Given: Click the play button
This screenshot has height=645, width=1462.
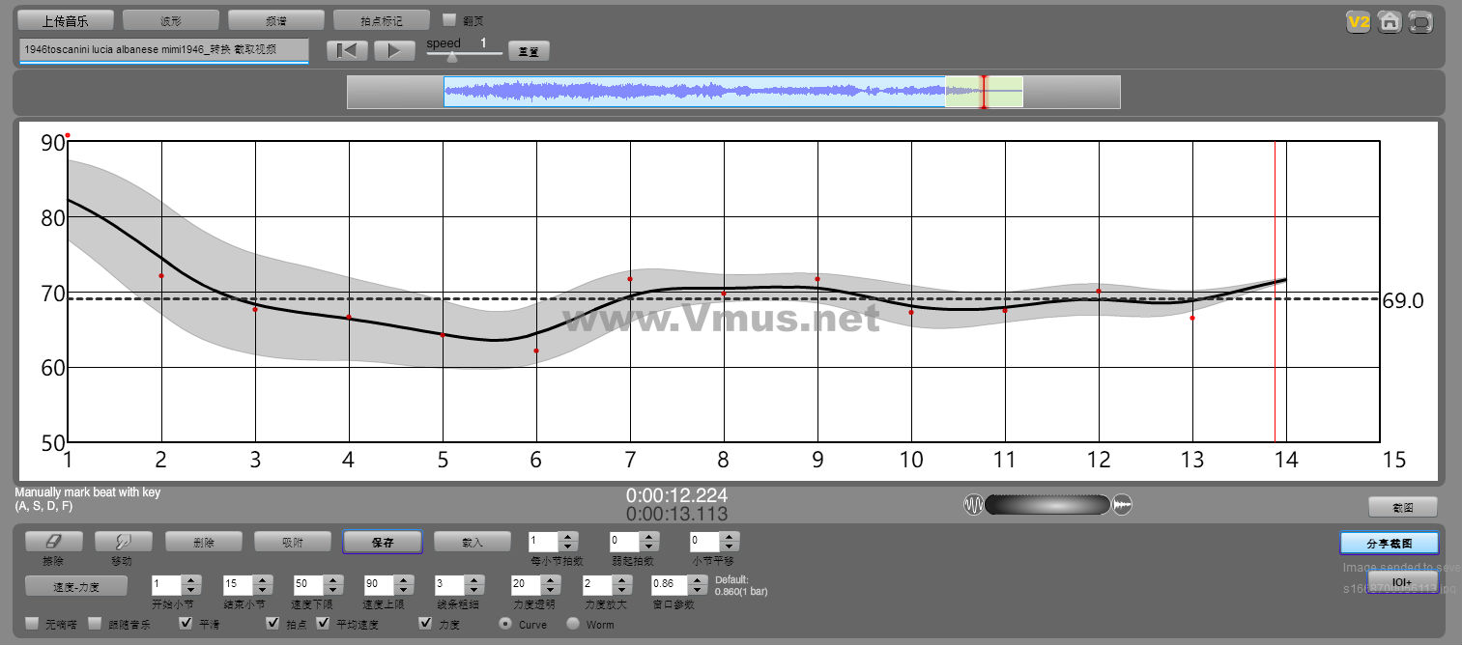Looking at the screenshot, I should point(394,51).
